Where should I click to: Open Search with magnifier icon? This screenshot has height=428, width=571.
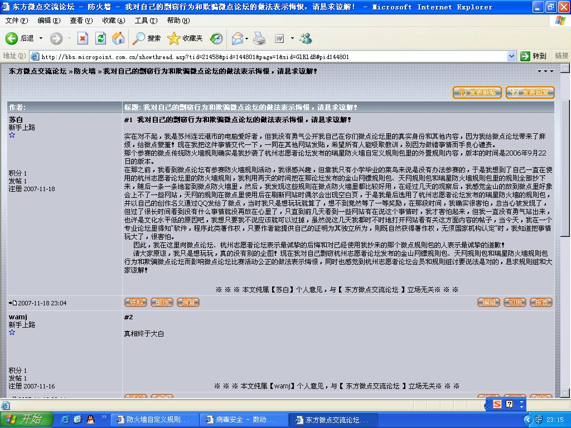click(x=138, y=38)
